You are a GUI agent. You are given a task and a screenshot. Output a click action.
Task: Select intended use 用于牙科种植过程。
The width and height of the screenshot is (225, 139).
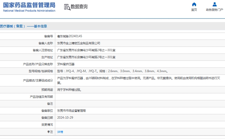point(70,90)
